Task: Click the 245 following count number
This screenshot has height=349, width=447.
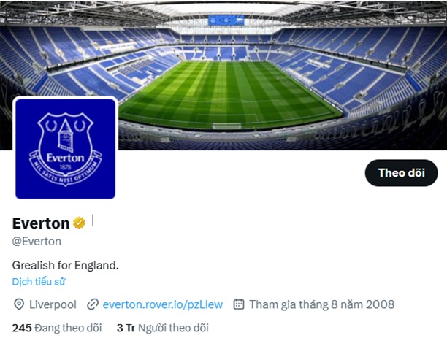Action: click(22, 328)
